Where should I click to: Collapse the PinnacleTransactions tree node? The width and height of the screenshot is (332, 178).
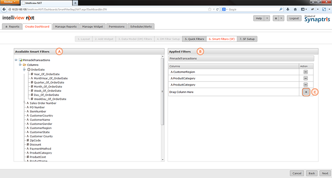(x=16, y=60)
